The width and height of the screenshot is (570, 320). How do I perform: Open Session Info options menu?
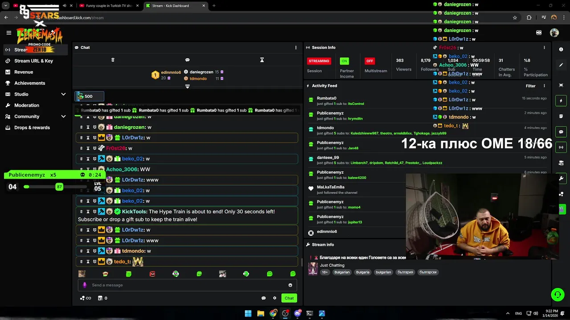coord(544,48)
